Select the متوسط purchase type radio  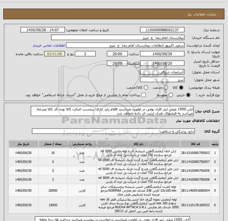point(171,95)
